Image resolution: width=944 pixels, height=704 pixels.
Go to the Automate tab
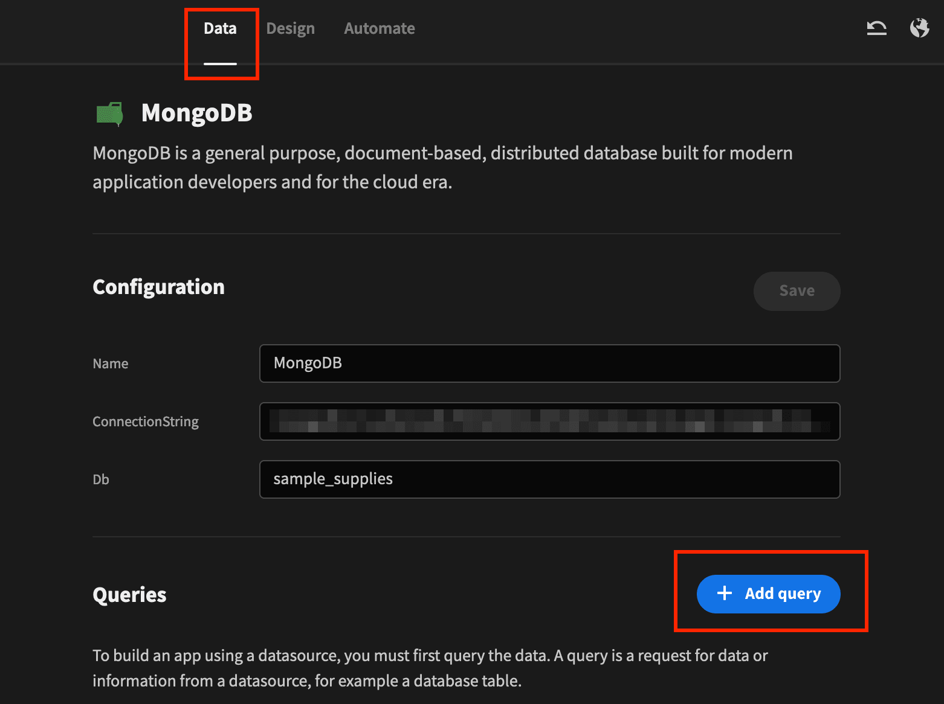(x=380, y=28)
